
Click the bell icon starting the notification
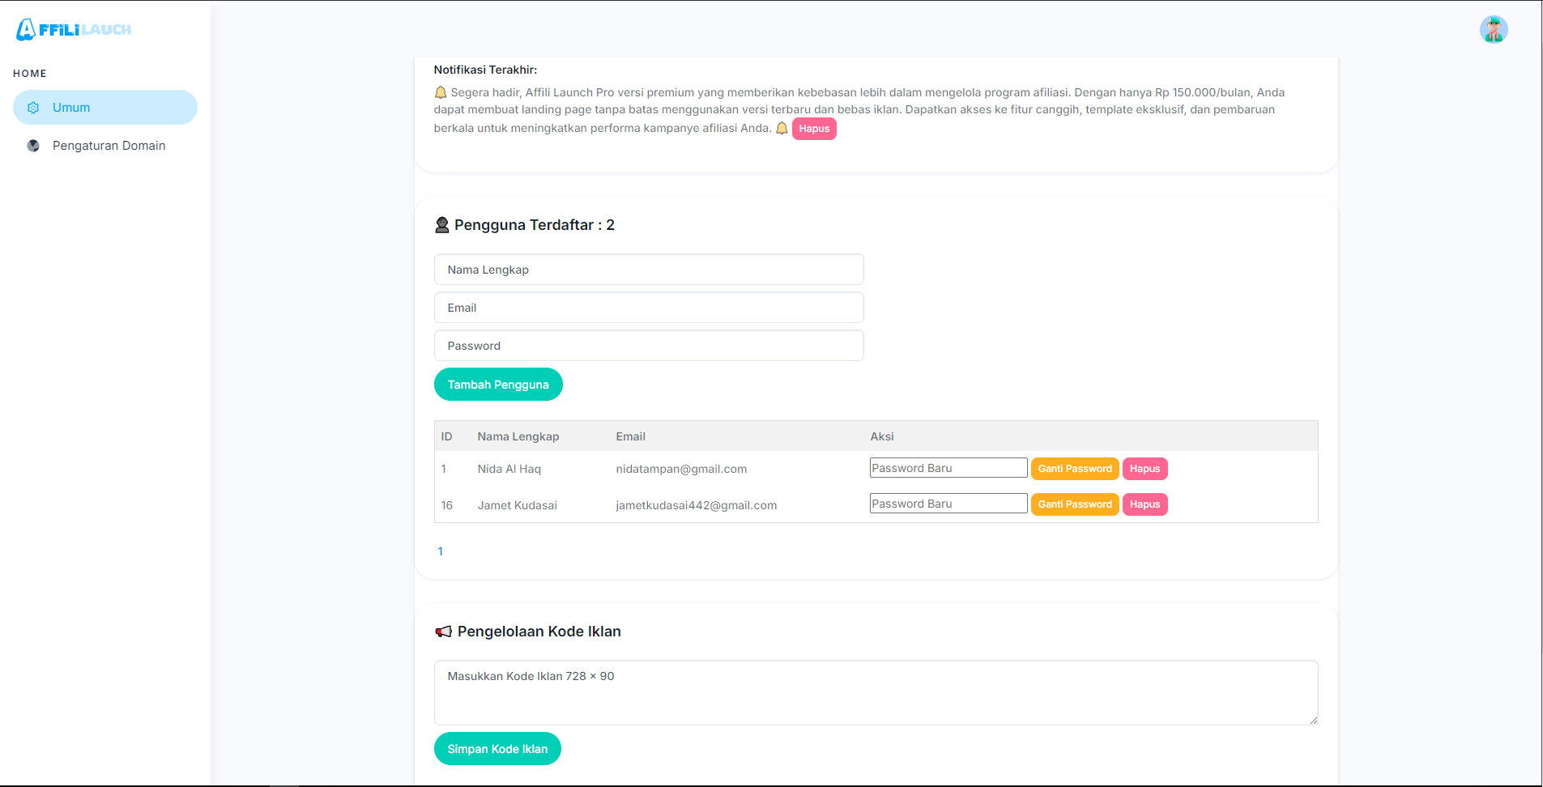pos(441,92)
